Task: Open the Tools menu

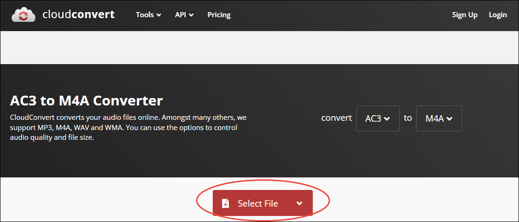Action: coord(148,15)
